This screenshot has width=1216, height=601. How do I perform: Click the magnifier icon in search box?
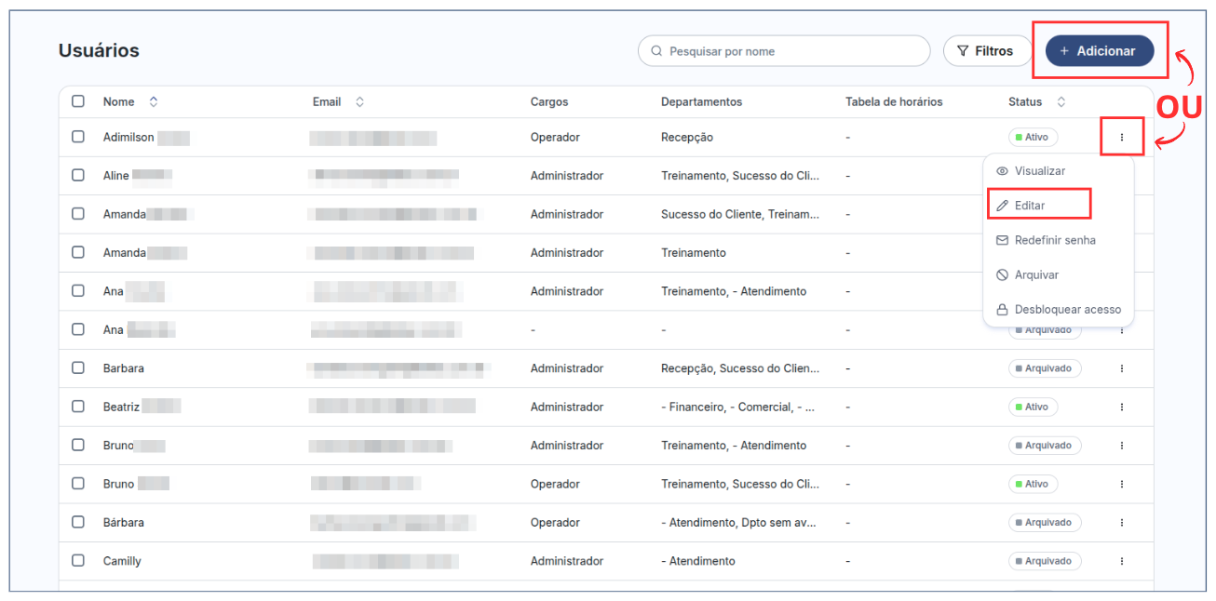(657, 51)
